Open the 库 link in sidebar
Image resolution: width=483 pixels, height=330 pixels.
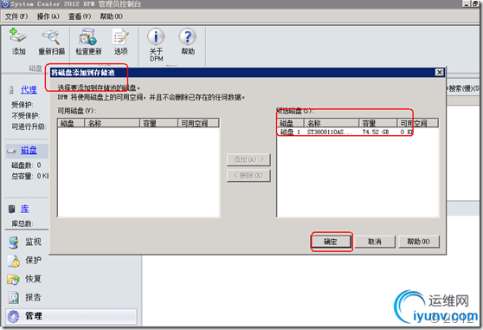point(24,209)
